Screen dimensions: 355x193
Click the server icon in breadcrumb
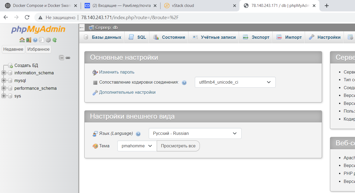click(91, 28)
